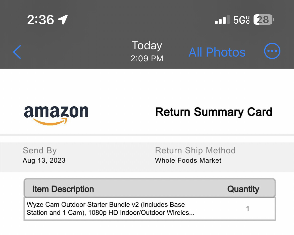
Task: Tap the cellular signal bars icon
Action: pyautogui.click(x=222, y=20)
